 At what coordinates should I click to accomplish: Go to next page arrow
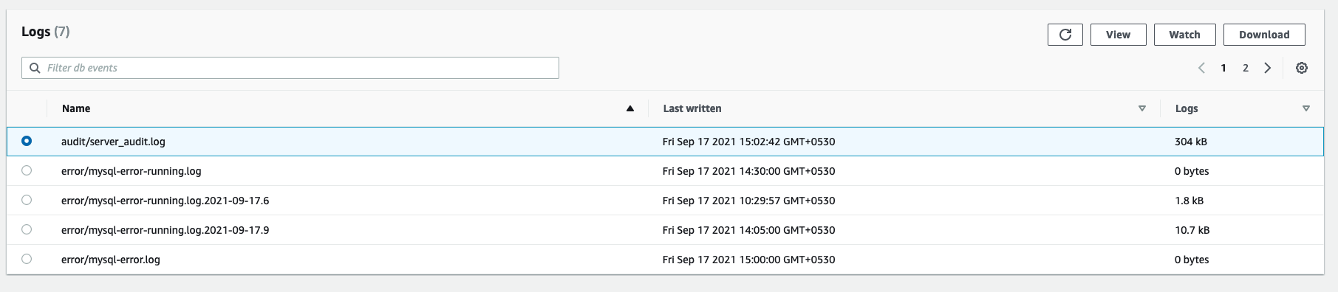point(1268,68)
